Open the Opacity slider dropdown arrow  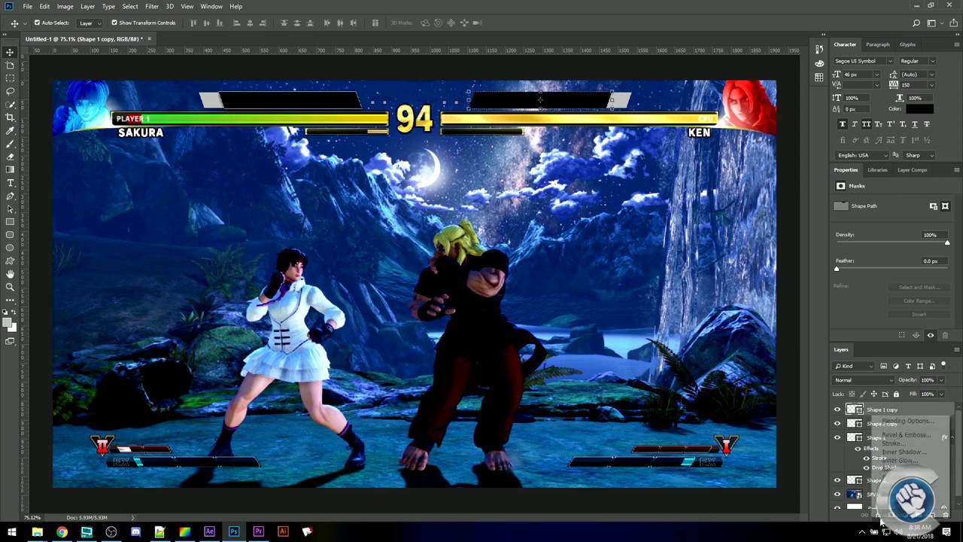tap(940, 380)
